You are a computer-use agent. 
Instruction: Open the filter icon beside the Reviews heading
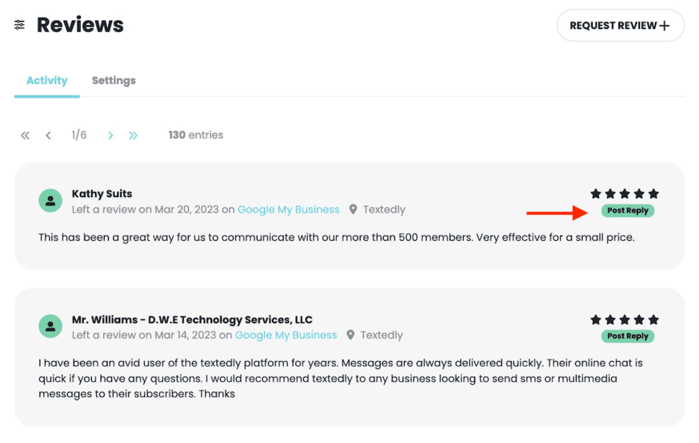click(19, 25)
